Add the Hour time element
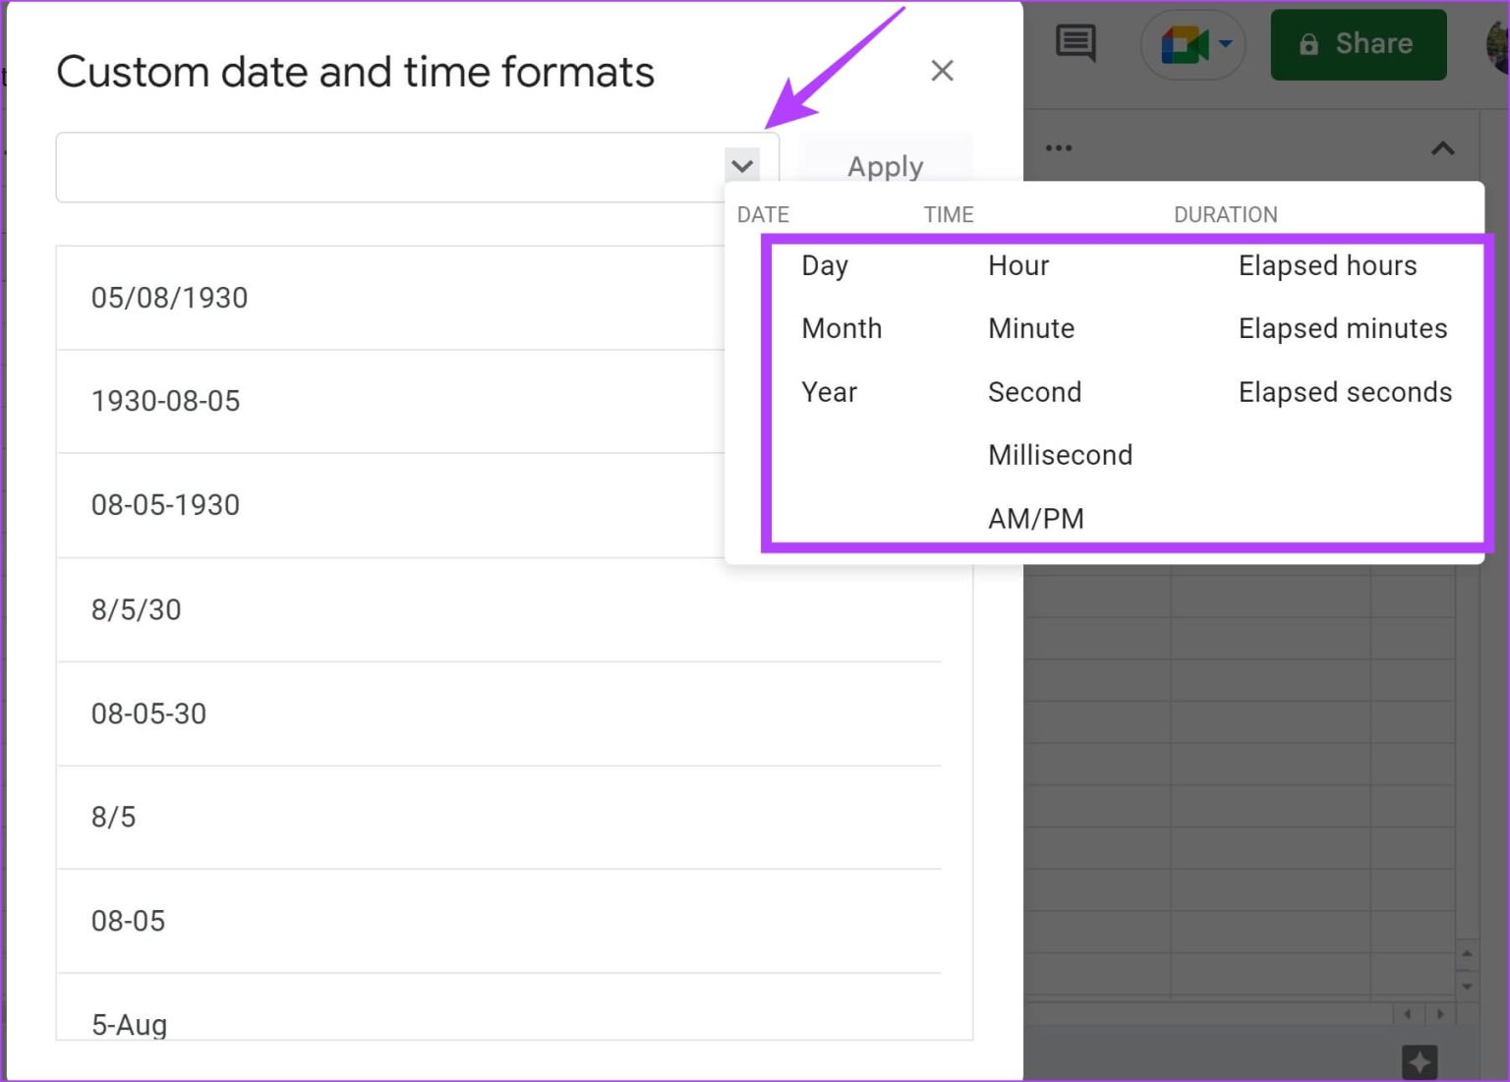1510x1082 pixels. (x=1017, y=265)
